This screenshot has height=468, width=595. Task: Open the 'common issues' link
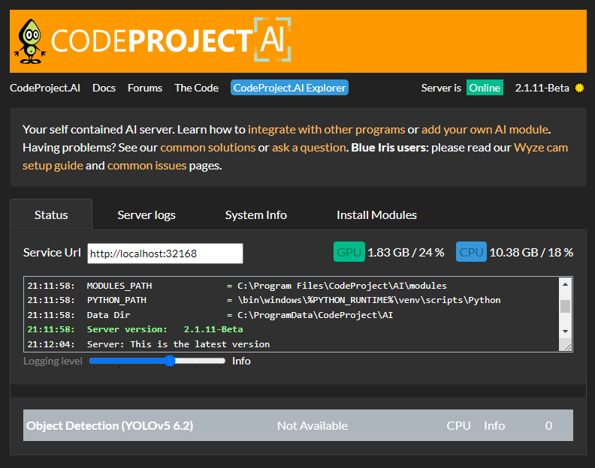click(x=146, y=166)
